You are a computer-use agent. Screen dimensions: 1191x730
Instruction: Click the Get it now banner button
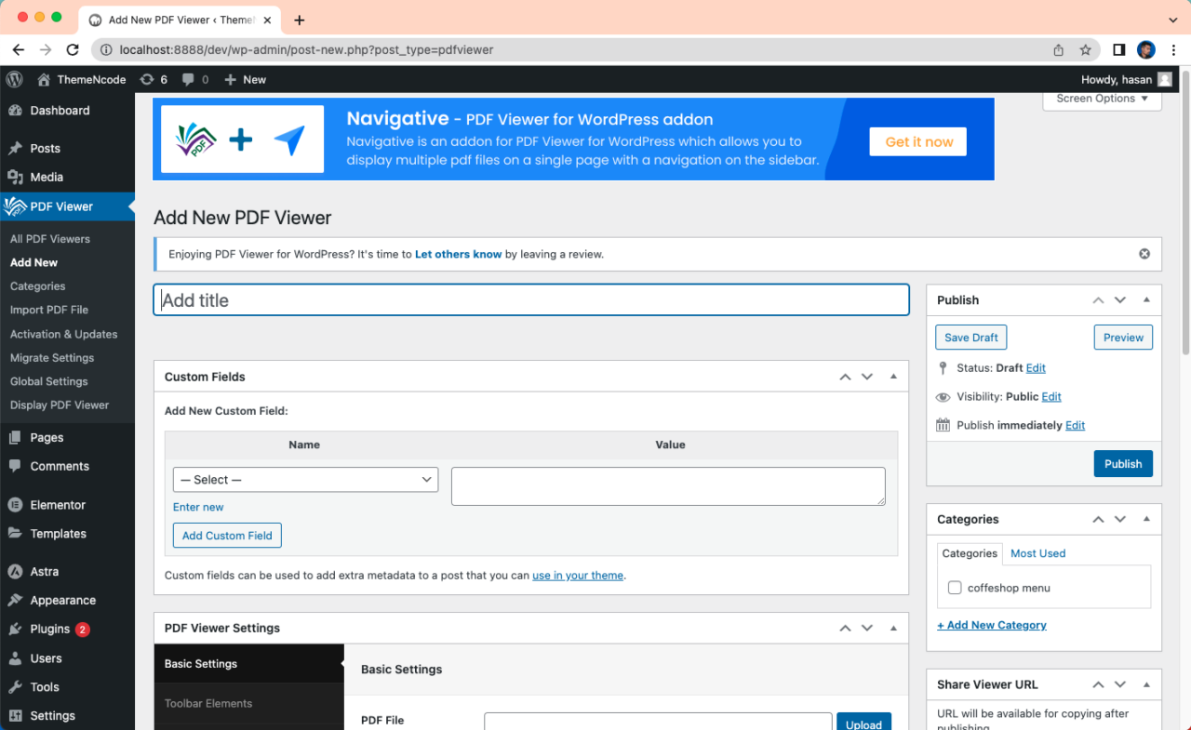(918, 142)
